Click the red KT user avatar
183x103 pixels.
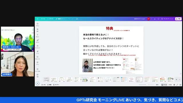point(148,19)
